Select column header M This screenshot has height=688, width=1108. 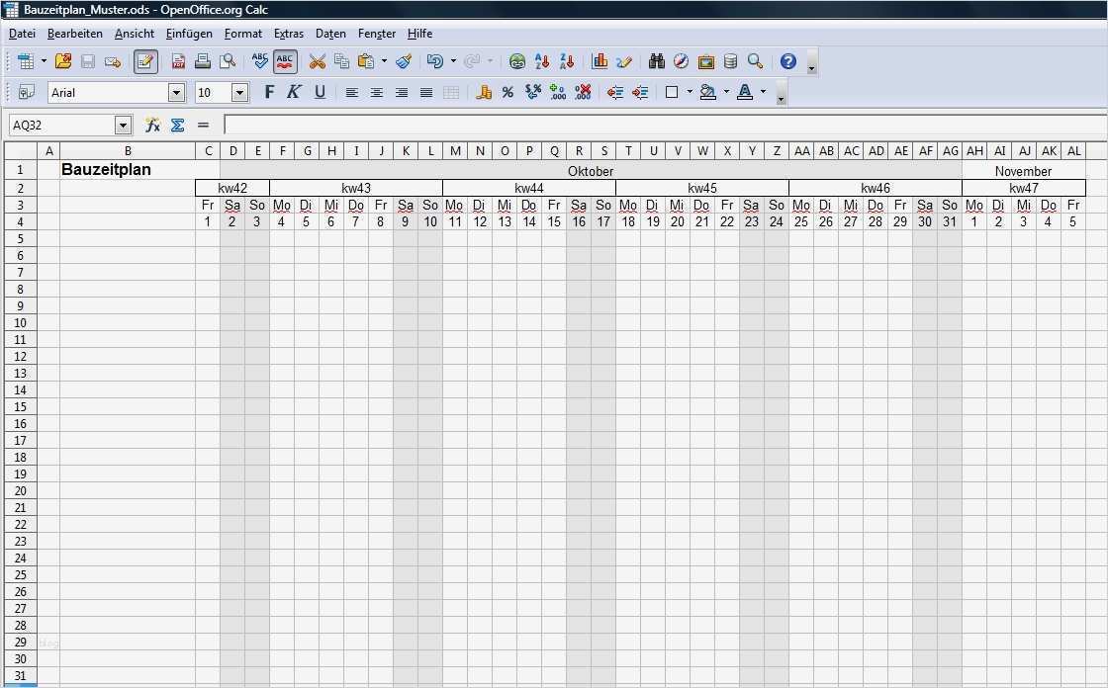pyautogui.click(x=455, y=150)
